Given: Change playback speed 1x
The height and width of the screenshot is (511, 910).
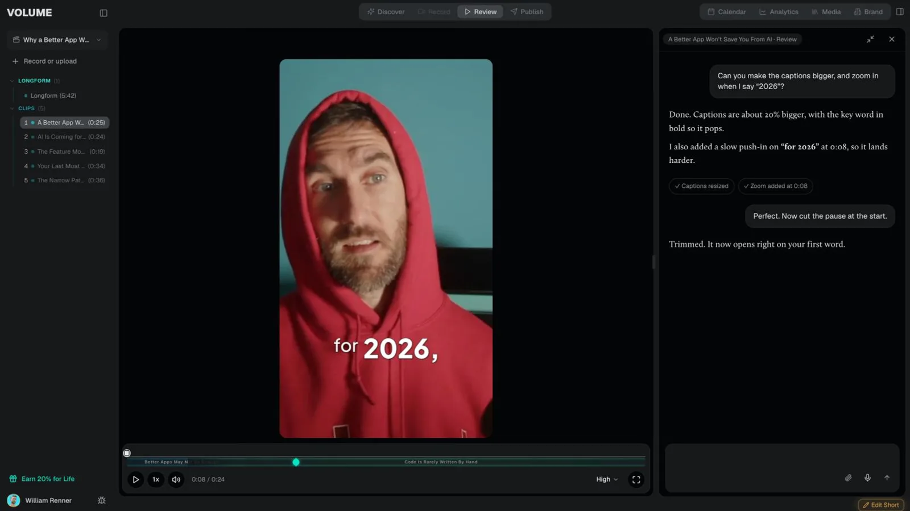Looking at the screenshot, I should pyautogui.click(x=156, y=479).
